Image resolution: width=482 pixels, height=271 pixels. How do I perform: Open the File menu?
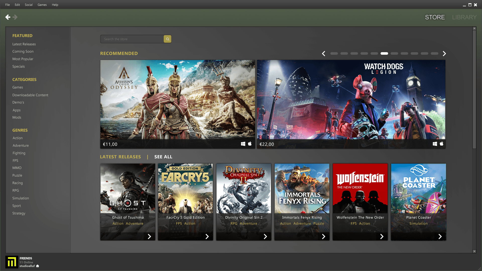tap(8, 5)
